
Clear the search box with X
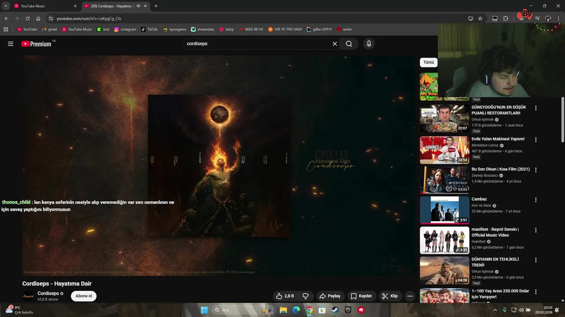pos(335,44)
